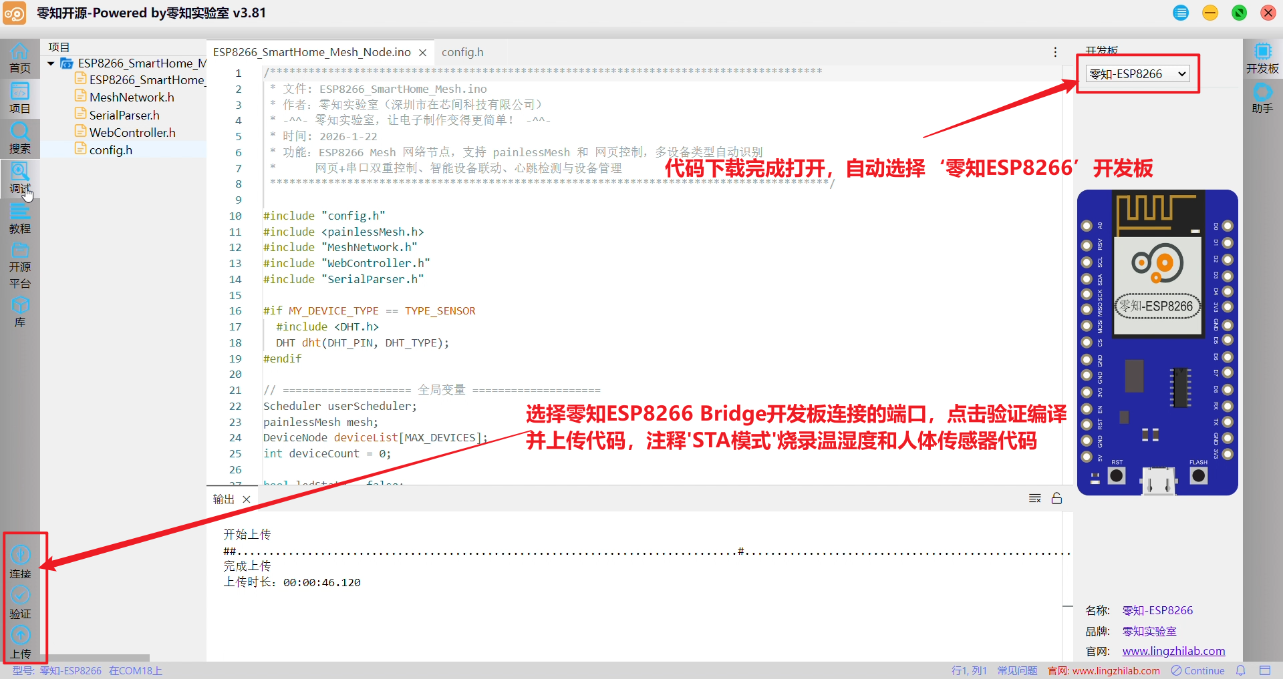
Task: Open the 零知-ESP8266 board dropdown
Action: pyautogui.click(x=1138, y=74)
